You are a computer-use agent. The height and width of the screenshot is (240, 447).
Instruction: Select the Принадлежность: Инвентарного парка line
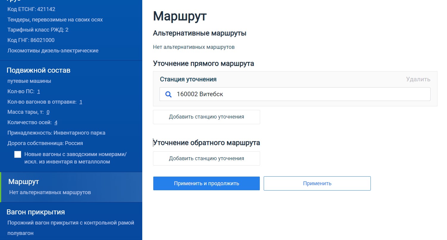[x=56, y=133]
